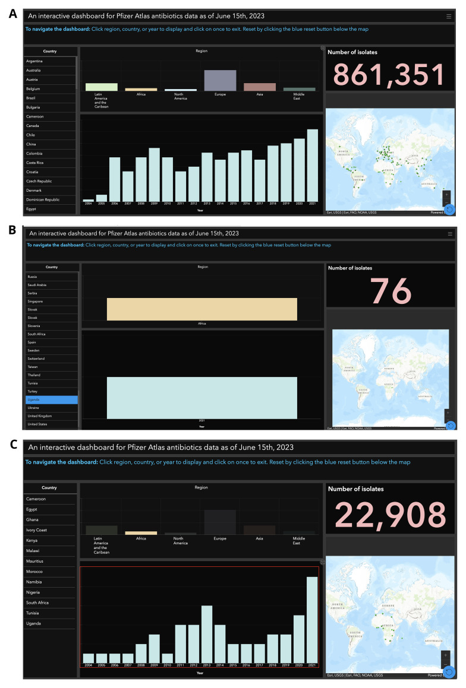466x688 pixels.
Task: Click the Latin America bar in panel A
Action: 102,87
